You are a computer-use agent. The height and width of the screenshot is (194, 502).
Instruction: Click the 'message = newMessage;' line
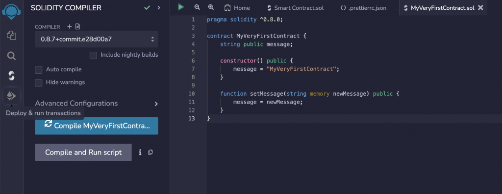pos(268,102)
